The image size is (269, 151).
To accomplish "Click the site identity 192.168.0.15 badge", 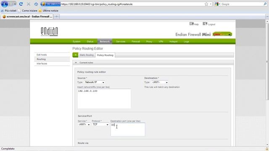I will [50, 4].
